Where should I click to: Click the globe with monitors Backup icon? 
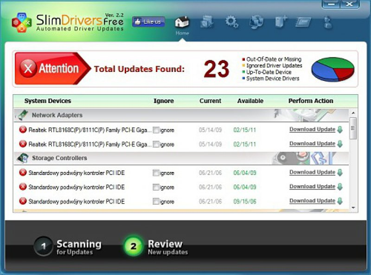coord(256,22)
